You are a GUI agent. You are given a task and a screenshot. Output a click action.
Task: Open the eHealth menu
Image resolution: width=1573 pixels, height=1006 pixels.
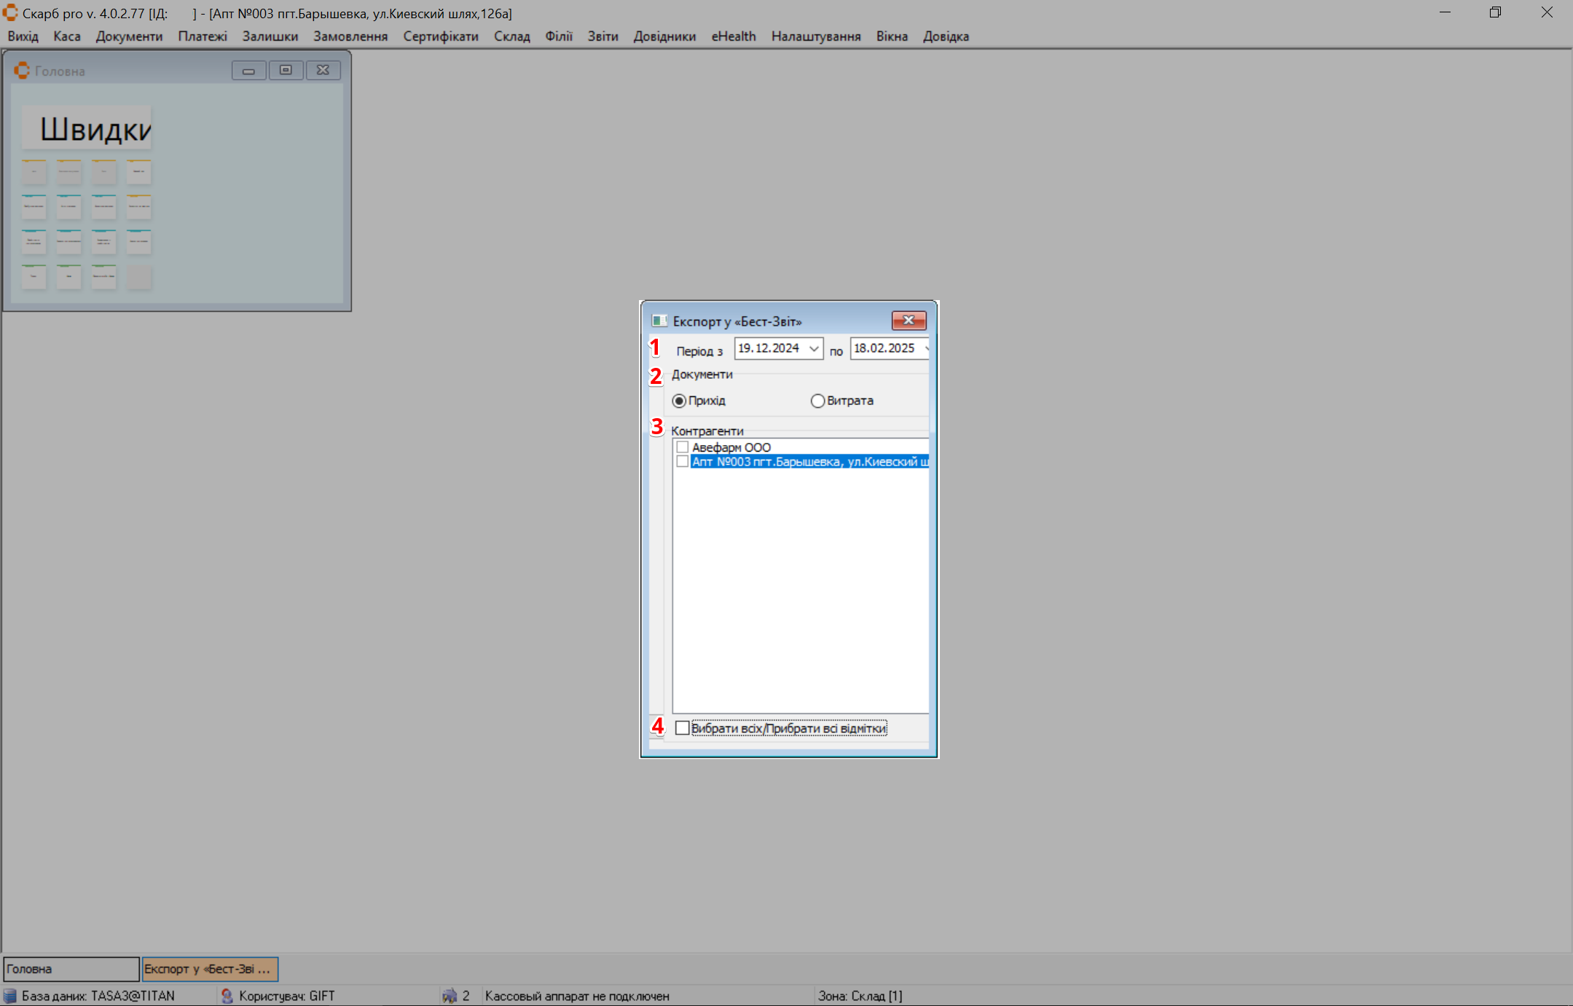[x=733, y=36]
